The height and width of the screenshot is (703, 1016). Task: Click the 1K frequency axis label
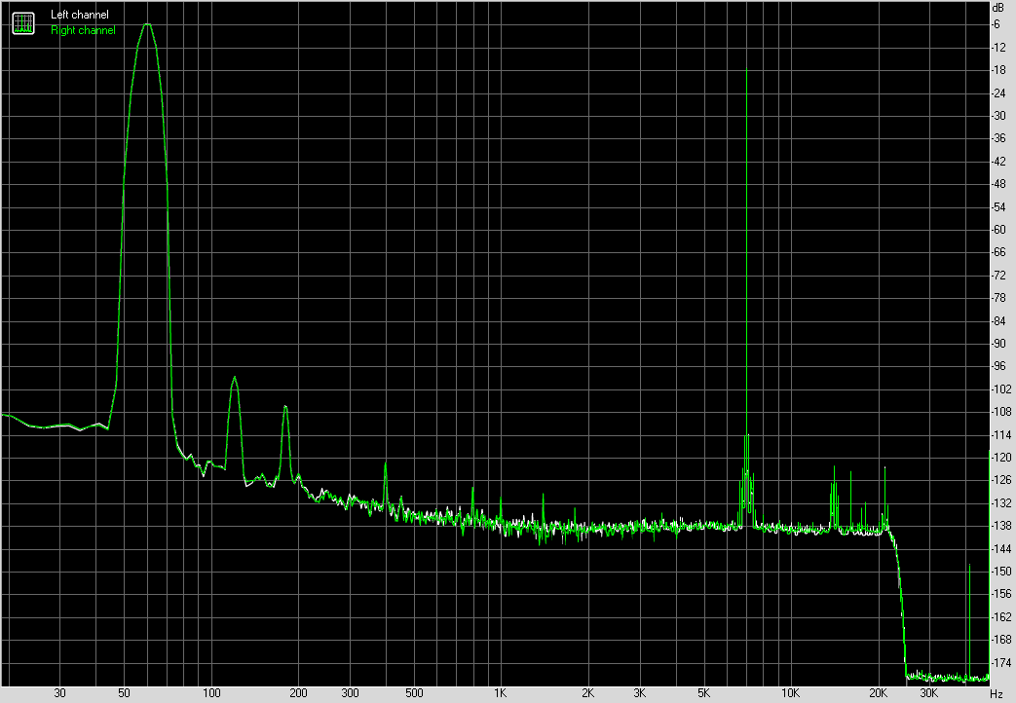click(501, 693)
